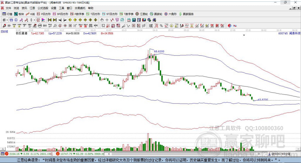
Task: Click the 68.6200 high price label
Action: tap(159, 51)
